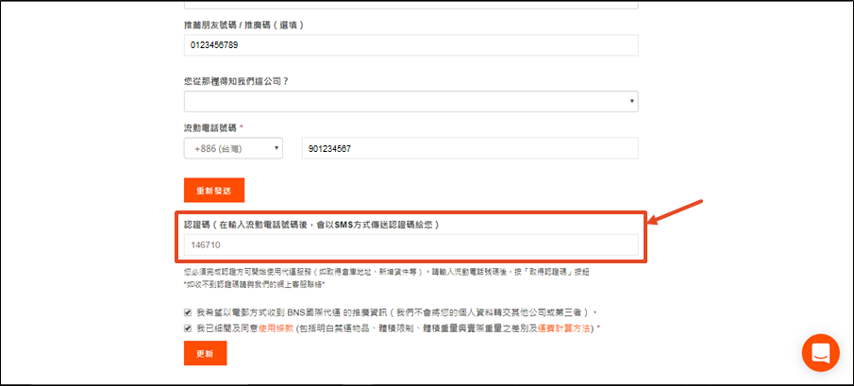Open the 使用條款 terms link
854x386 pixels.
[273, 328]
